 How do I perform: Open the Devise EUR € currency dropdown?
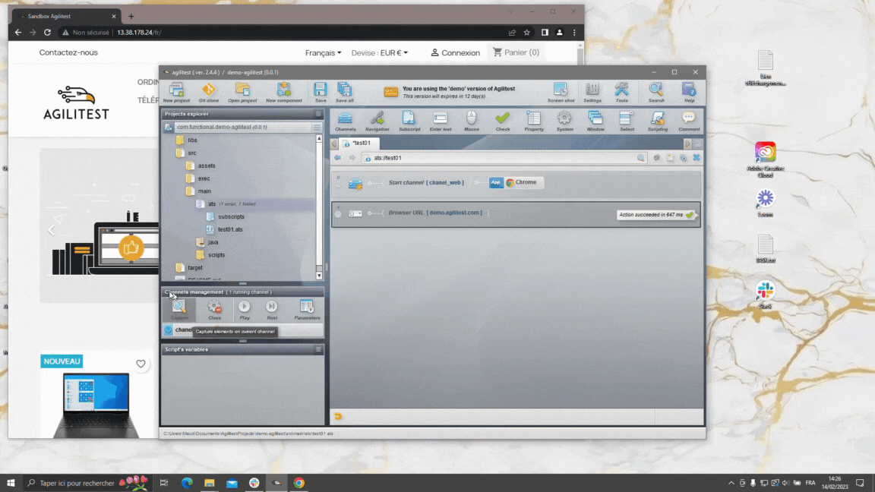tap(380, 52)
